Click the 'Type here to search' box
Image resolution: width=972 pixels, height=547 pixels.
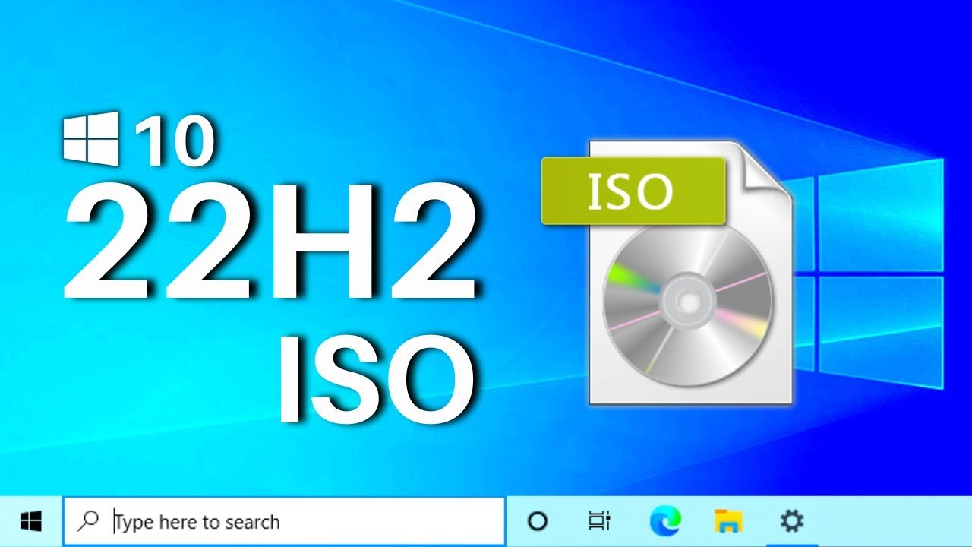coord(284,521)
